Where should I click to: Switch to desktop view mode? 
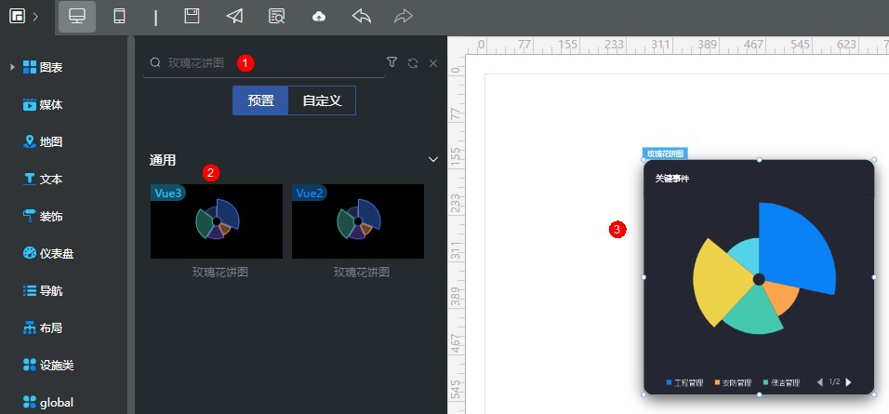coord(77,17)
